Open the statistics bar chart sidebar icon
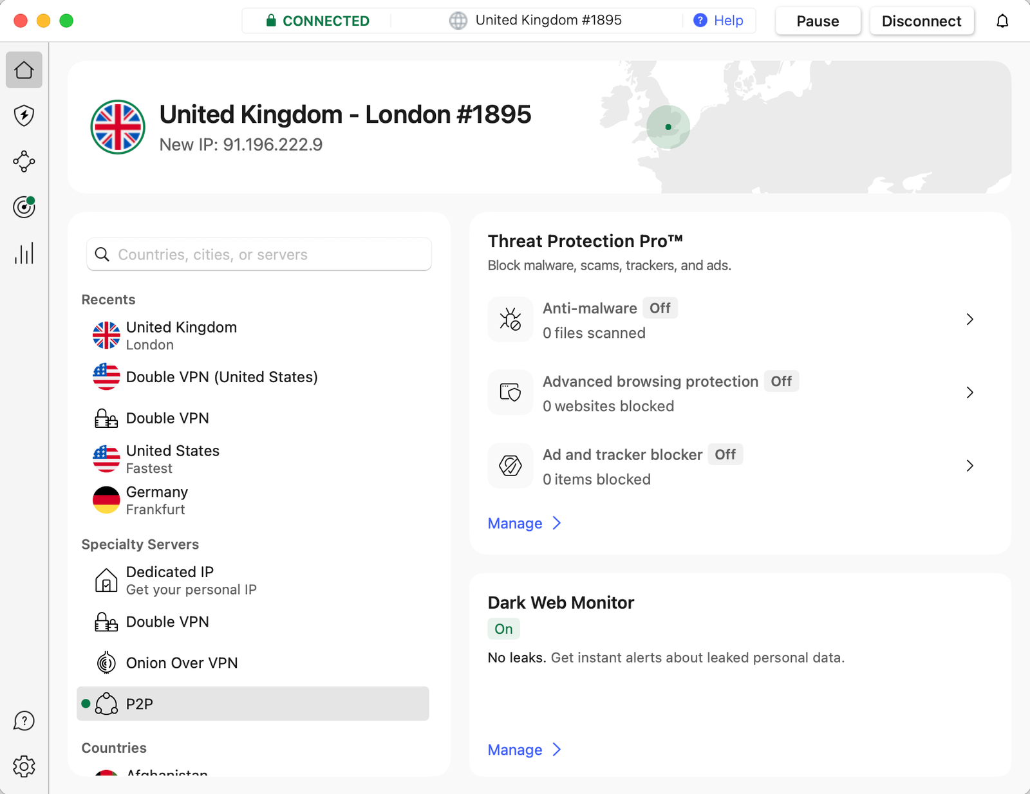1030x794 pixels. click(24, 254)
